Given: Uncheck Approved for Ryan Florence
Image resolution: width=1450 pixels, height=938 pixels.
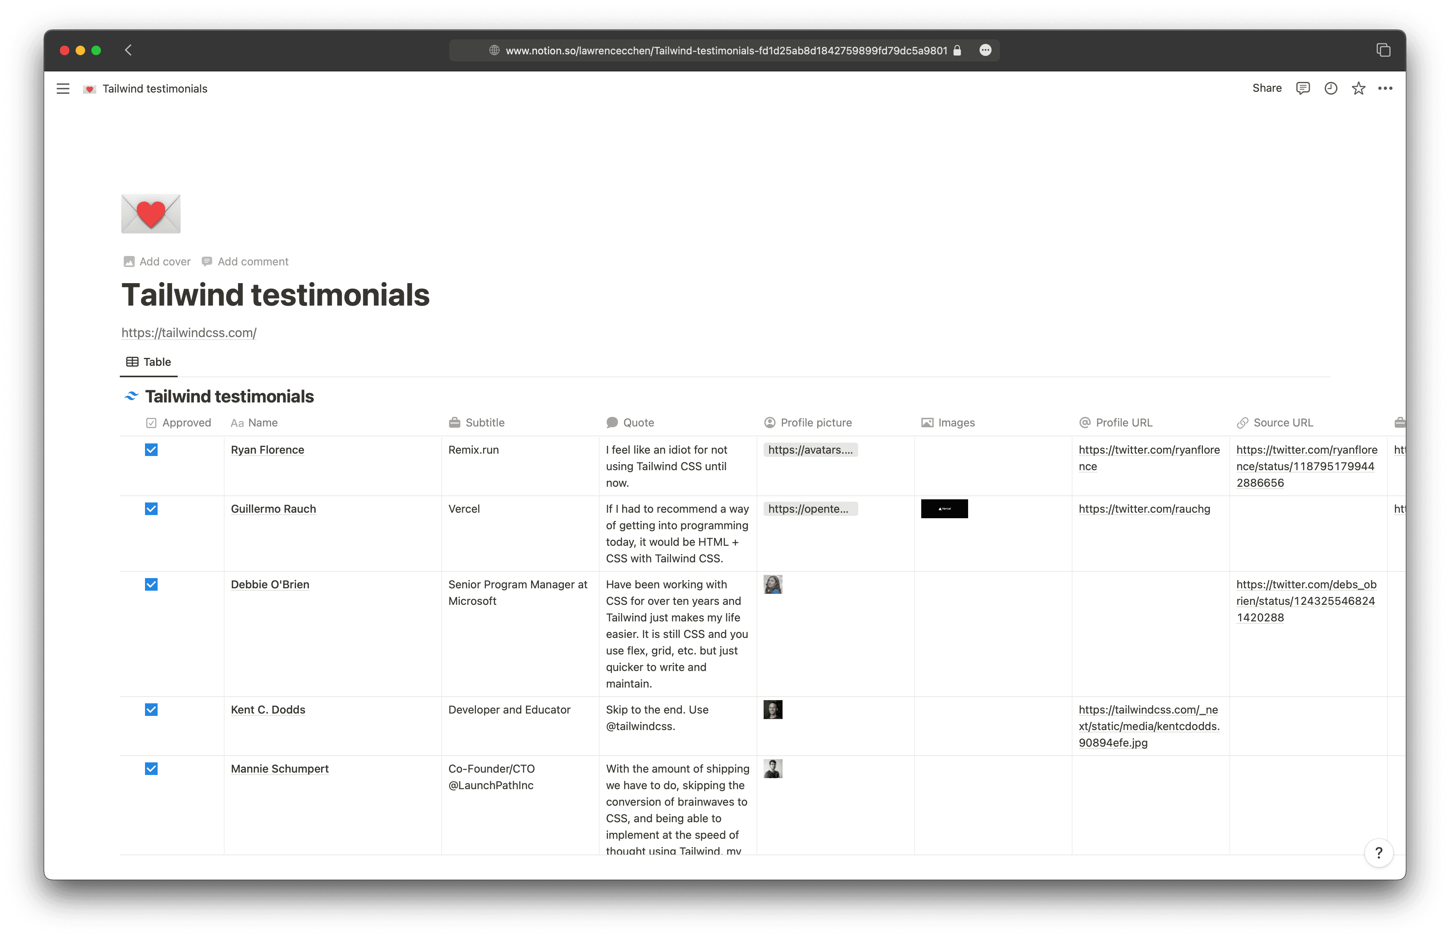Looking at the screenshot, I should click(151, 450).
